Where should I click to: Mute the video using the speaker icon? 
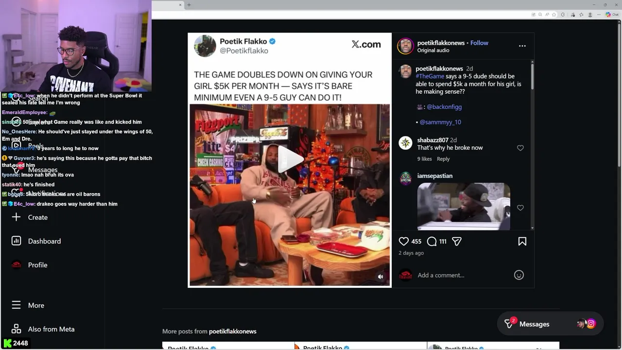(380, 277)
